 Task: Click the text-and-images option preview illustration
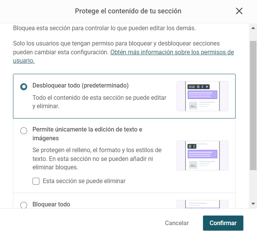tap(202, 156)
